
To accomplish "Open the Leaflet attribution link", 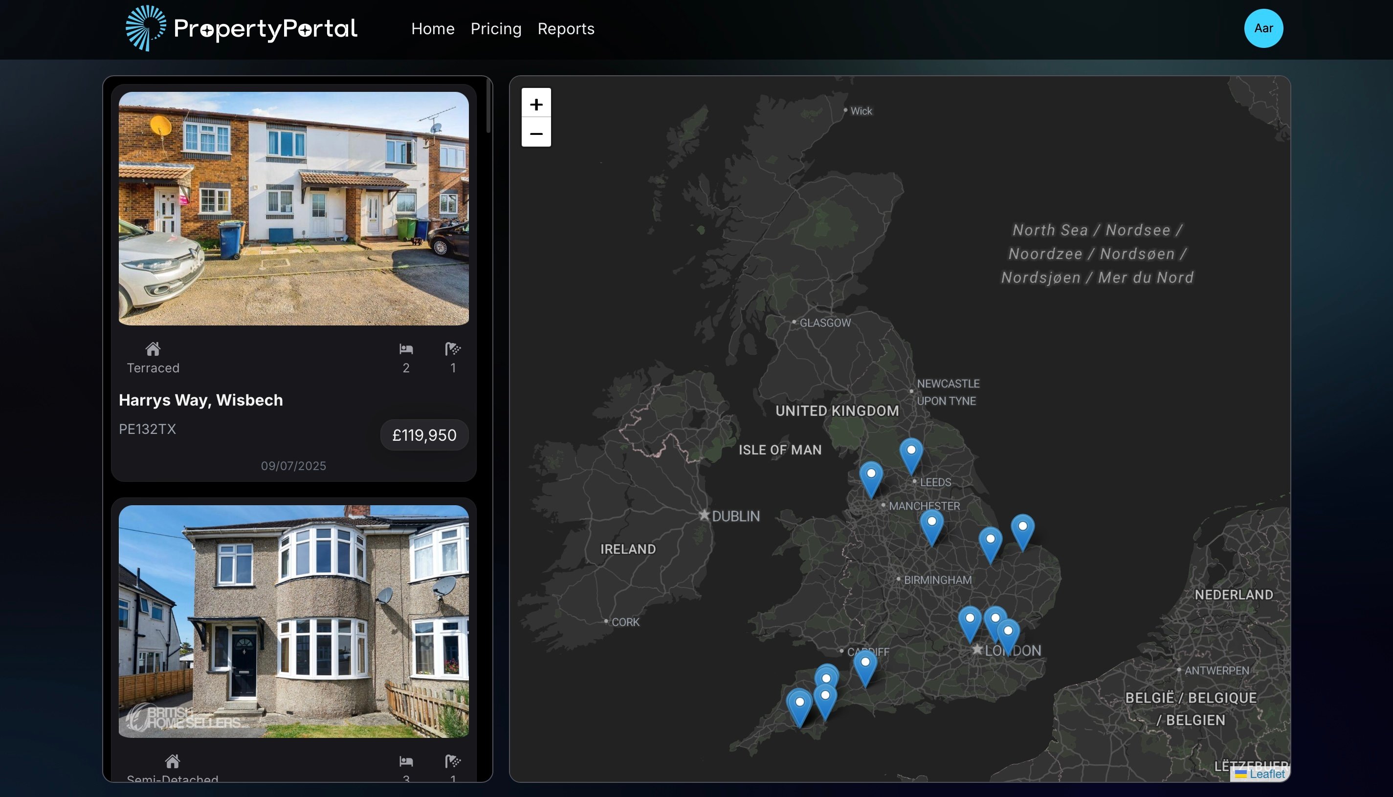I will point(1266,774).
